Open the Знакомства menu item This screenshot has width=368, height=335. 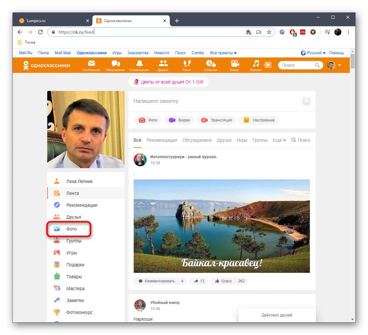pos(138,53)
